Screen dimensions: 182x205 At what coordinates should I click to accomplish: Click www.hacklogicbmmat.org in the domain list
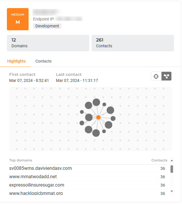[36, 193]
